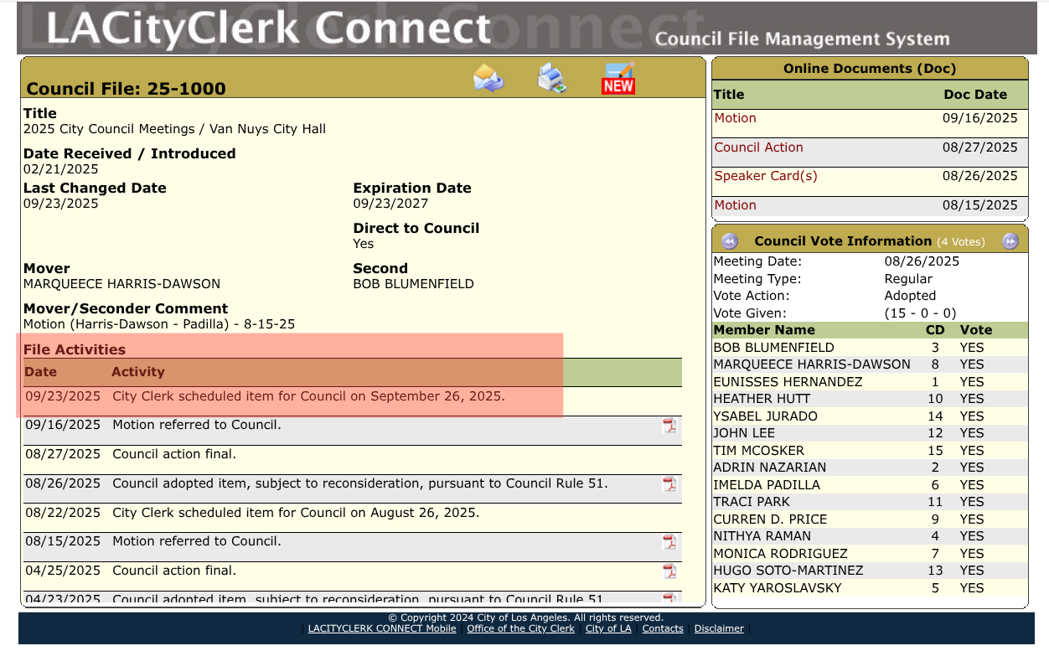Visit the Office of the City Clerk link
This screenshot has height=651, width=1049.
coord(520,628)
